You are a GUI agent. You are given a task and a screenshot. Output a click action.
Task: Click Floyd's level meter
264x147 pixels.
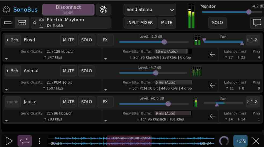click(x=197, y=40)
